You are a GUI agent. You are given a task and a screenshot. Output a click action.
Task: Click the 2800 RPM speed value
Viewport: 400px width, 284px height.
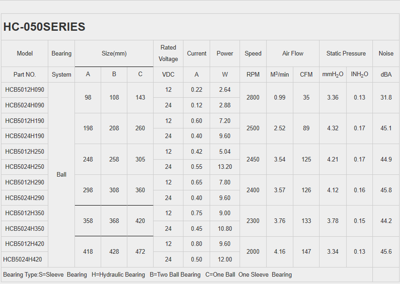click(253, 97)
